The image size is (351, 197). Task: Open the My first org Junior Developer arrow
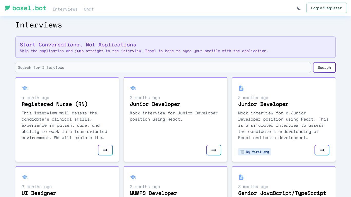pos(322,150)
